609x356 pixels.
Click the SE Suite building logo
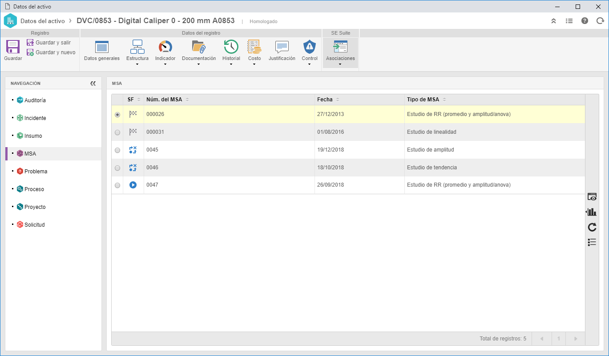tap(10, 21)
